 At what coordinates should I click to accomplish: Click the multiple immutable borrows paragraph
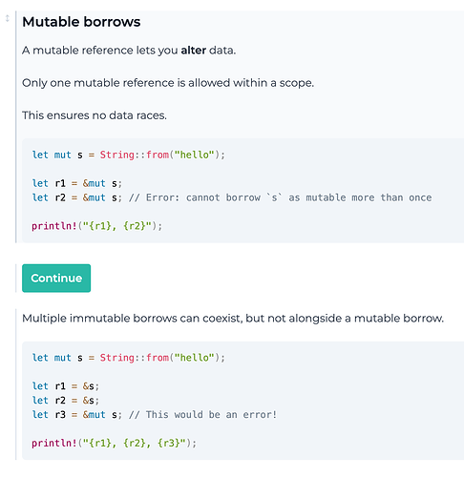[233, 318]
